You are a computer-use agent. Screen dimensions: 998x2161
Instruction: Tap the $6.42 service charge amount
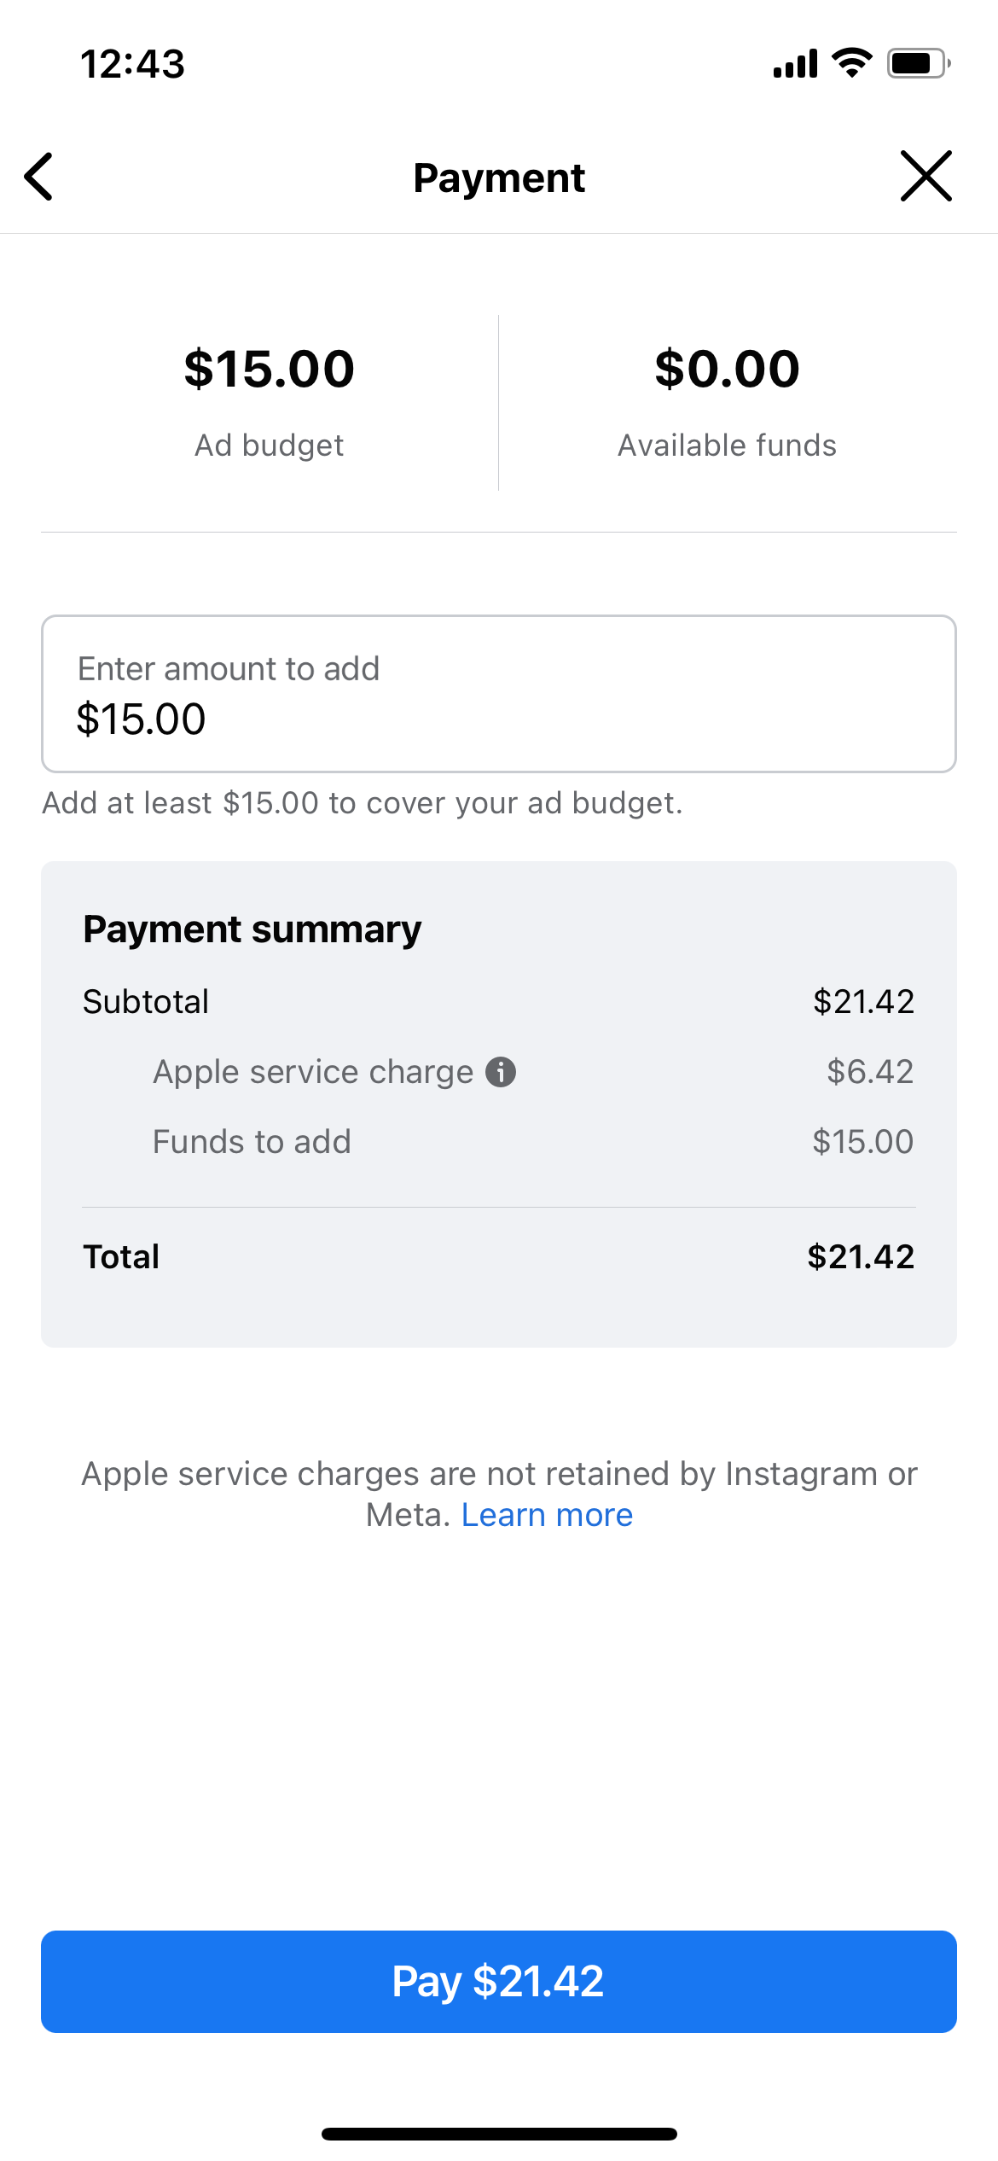pyautogui.click(x=870, y=1072)
